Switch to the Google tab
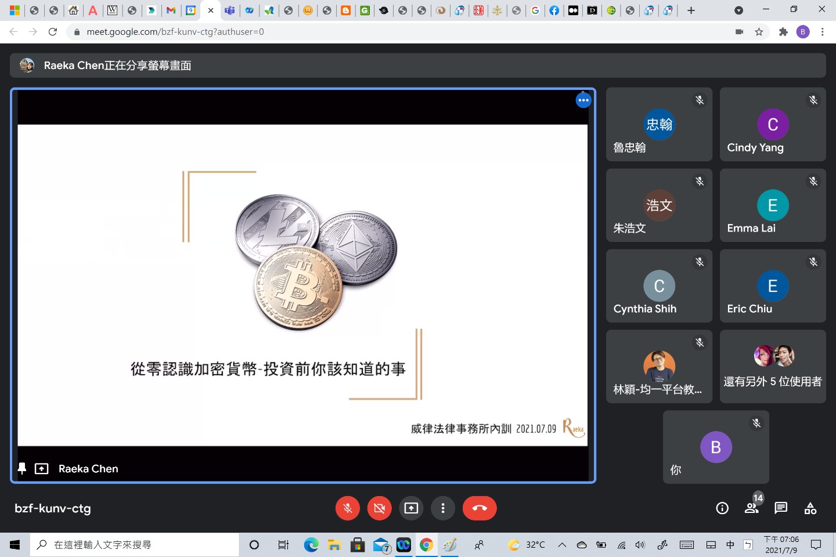The height and width of the screenshot is (557, 836). (x=535, y=10)
